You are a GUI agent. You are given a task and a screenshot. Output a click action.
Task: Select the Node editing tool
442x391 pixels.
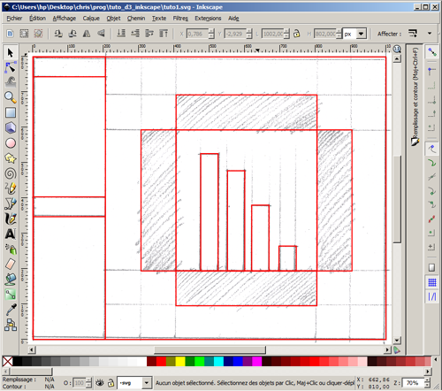click(x=11, y=68)
